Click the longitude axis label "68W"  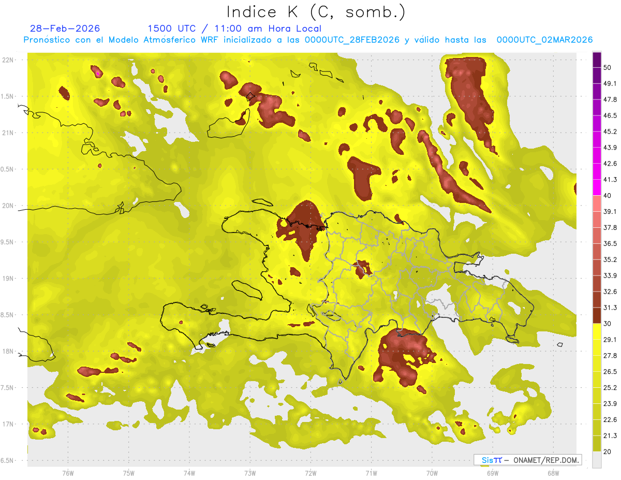coord(553,473)
